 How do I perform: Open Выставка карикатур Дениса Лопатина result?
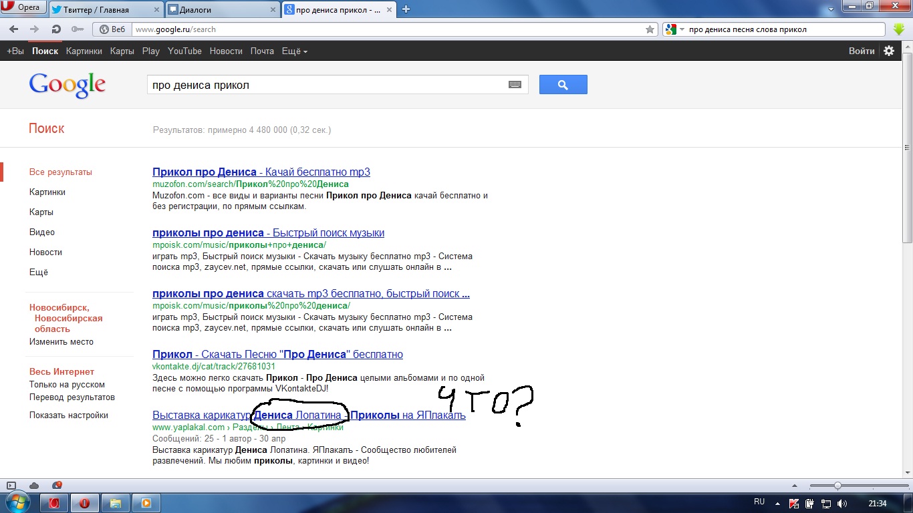(309, 415)
